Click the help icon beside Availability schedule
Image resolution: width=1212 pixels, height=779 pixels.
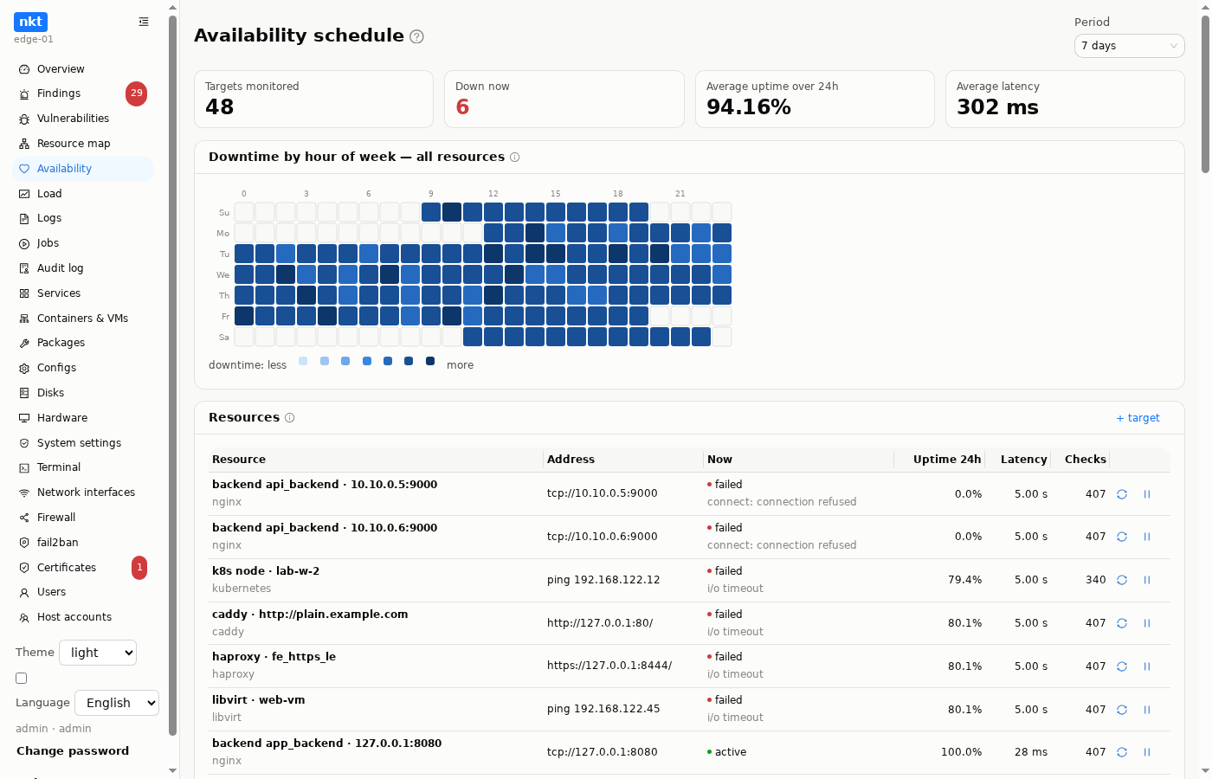point(416,36)
